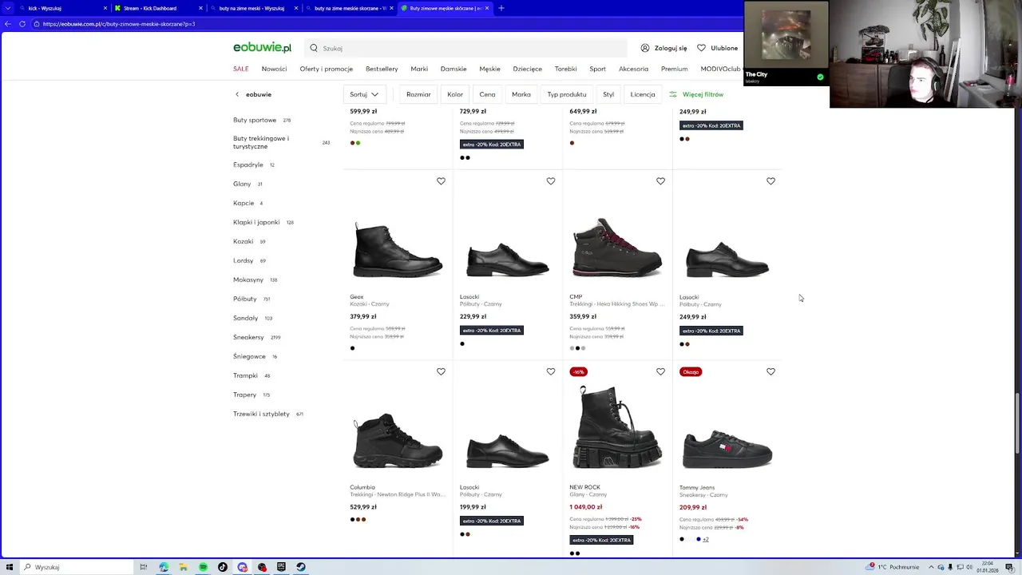This screenshot has width=1022, height=575.
Task: Expand the Licencja filter
Action: click(643, 94)
